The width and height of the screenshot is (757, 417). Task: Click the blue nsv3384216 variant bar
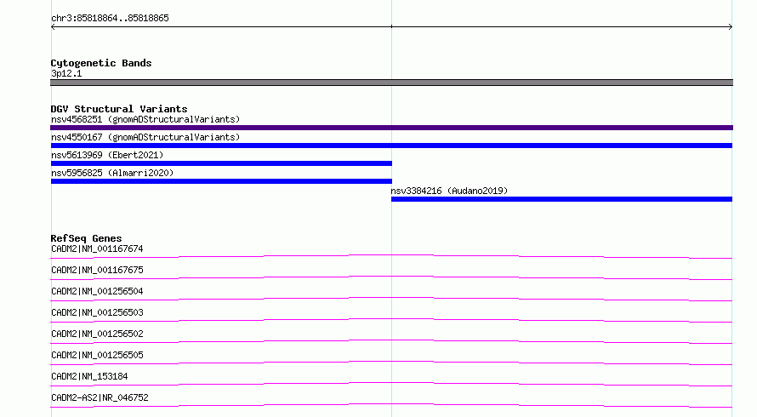point(561,199)
